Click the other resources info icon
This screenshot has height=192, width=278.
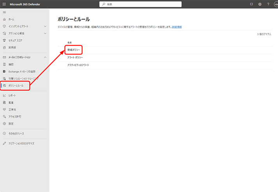(4, 133)
